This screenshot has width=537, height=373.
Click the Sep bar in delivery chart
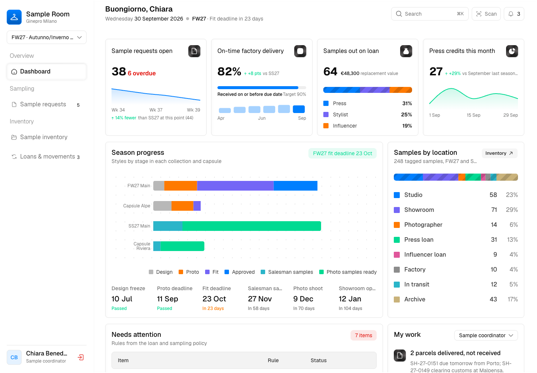click(299, 109)
